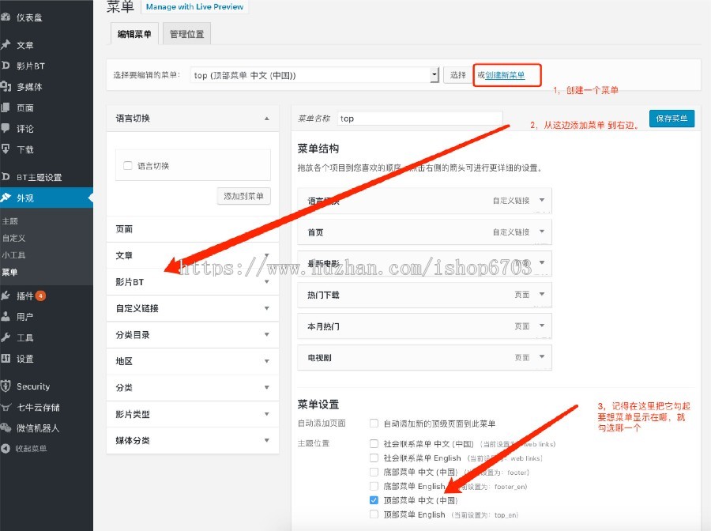
Task: Click the 设置 settings icon
Action: tap(6, 358)
